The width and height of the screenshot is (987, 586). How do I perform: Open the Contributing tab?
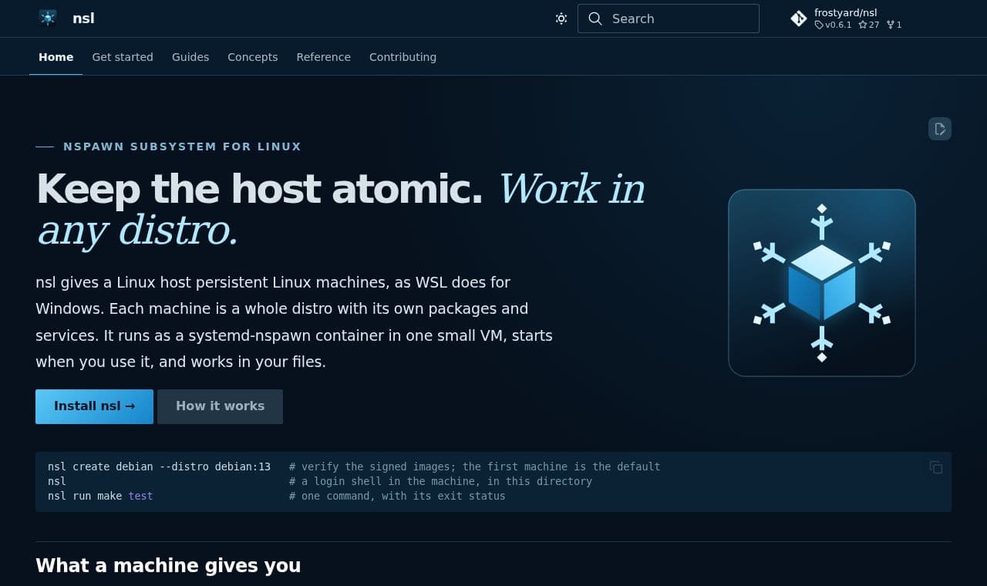point(403,57)
